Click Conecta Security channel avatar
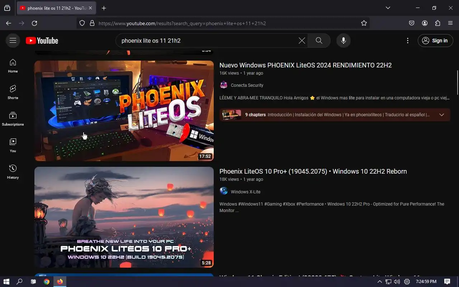The image size is (459, 287). 224,85
